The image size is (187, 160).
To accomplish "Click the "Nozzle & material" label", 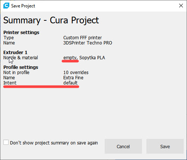I will [x=20, y=58].
